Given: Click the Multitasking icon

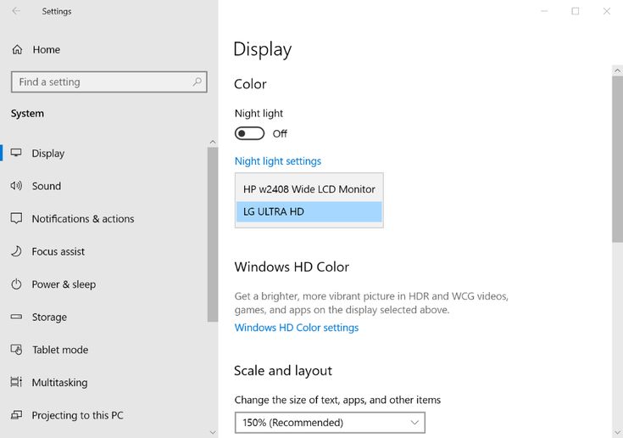Looking at the screenshot, I should point(16,382).
